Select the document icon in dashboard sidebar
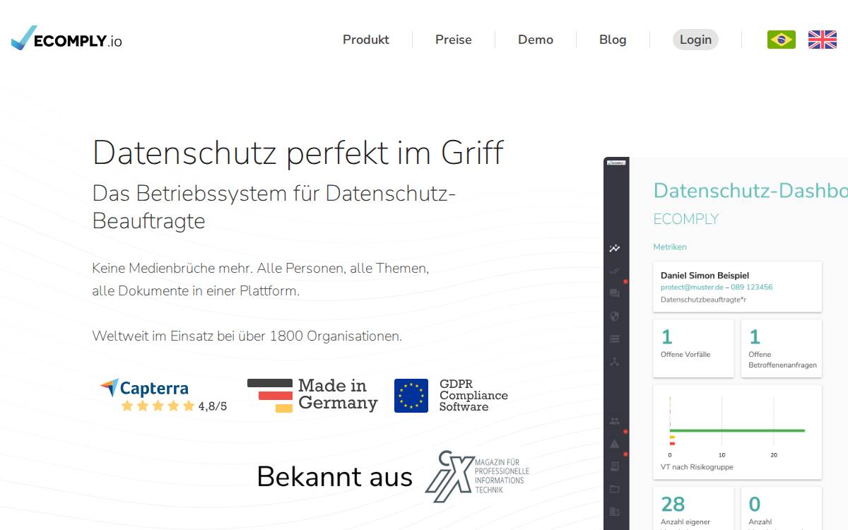Viewport: 848px width, 530px height. (x=615, y=466)
